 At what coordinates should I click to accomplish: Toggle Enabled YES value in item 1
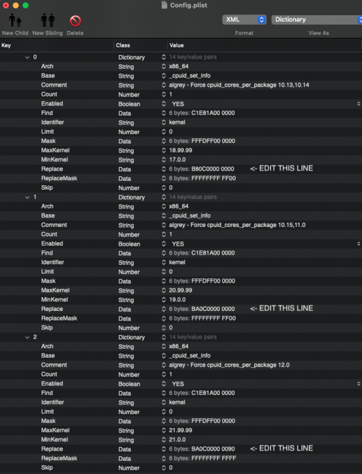pyautogui.click(x=178, y=244)
